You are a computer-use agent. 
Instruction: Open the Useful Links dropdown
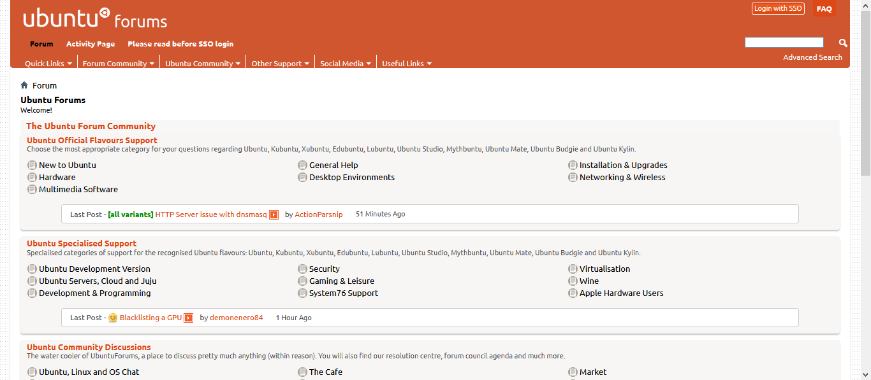(407, 64)
